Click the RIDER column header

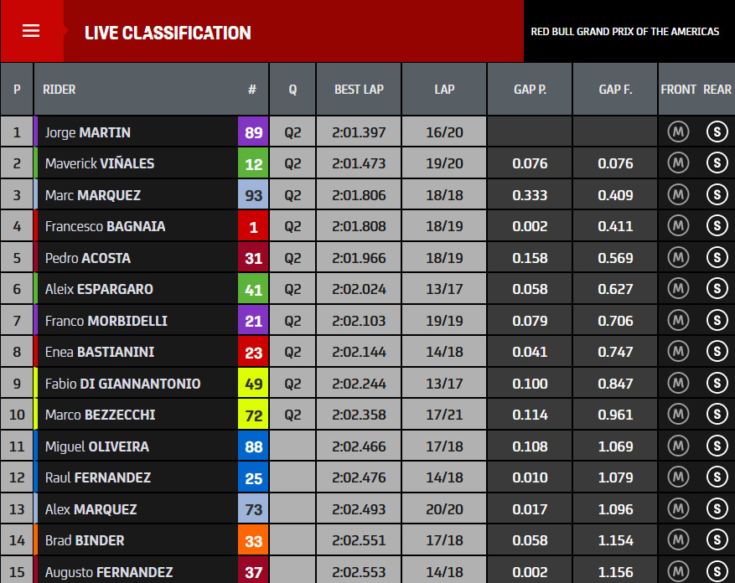[x=59, y=89]
